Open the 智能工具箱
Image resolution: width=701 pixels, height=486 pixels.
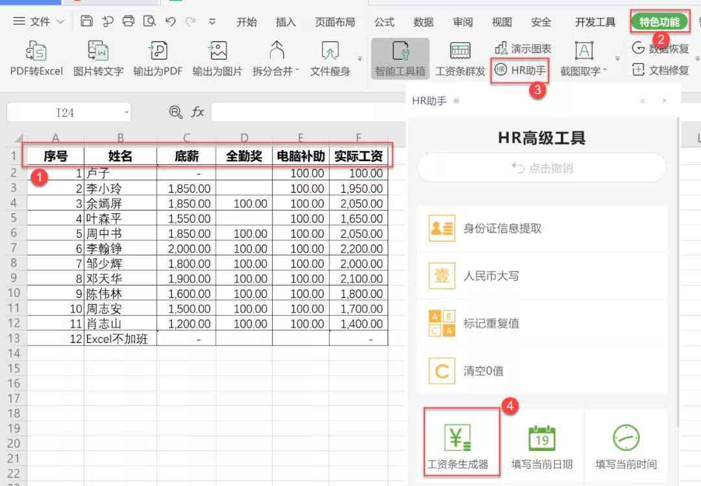400,58
